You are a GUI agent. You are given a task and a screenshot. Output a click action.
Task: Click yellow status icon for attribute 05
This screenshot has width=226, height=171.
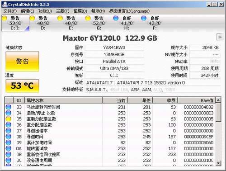[x=9, y=119]
